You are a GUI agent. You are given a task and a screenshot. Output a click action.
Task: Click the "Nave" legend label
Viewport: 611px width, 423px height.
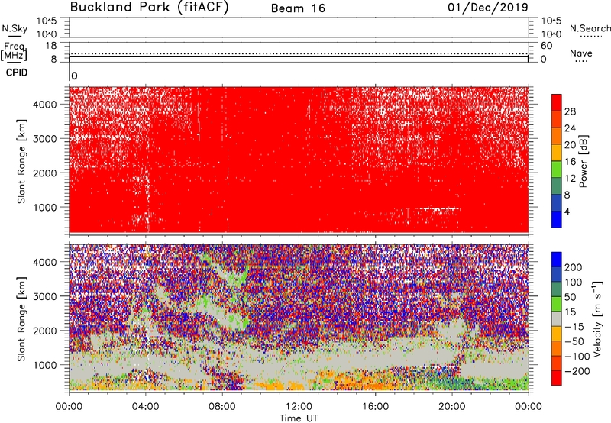click(580, 53)
